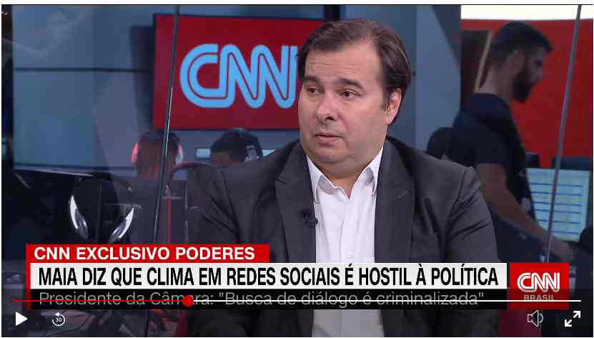
Task: Rewind the video 30 seconds
Action: 59,319
